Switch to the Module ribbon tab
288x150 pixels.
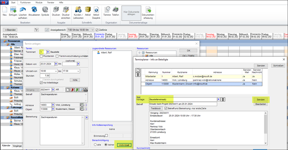tap(39, 2)
